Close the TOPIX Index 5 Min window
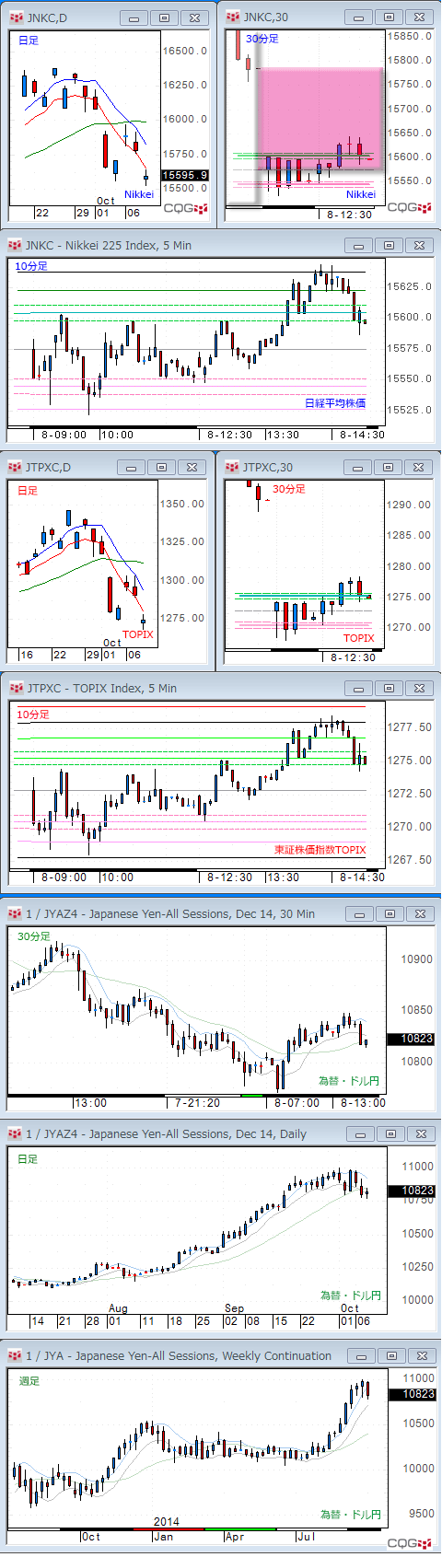The height and width of the screenshot is (1557, 442). pos(419,688)
